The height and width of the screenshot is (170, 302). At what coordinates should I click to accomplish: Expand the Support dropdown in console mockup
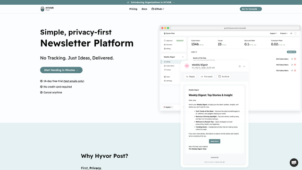click(x=273, y=34)
